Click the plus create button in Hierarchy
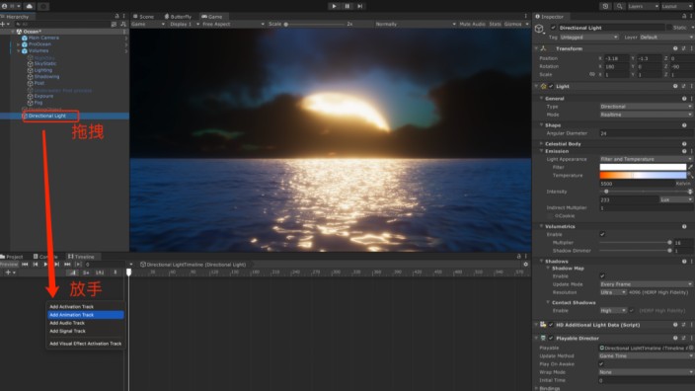This screenshot has width=695, height=391. (x=4, y=24)
